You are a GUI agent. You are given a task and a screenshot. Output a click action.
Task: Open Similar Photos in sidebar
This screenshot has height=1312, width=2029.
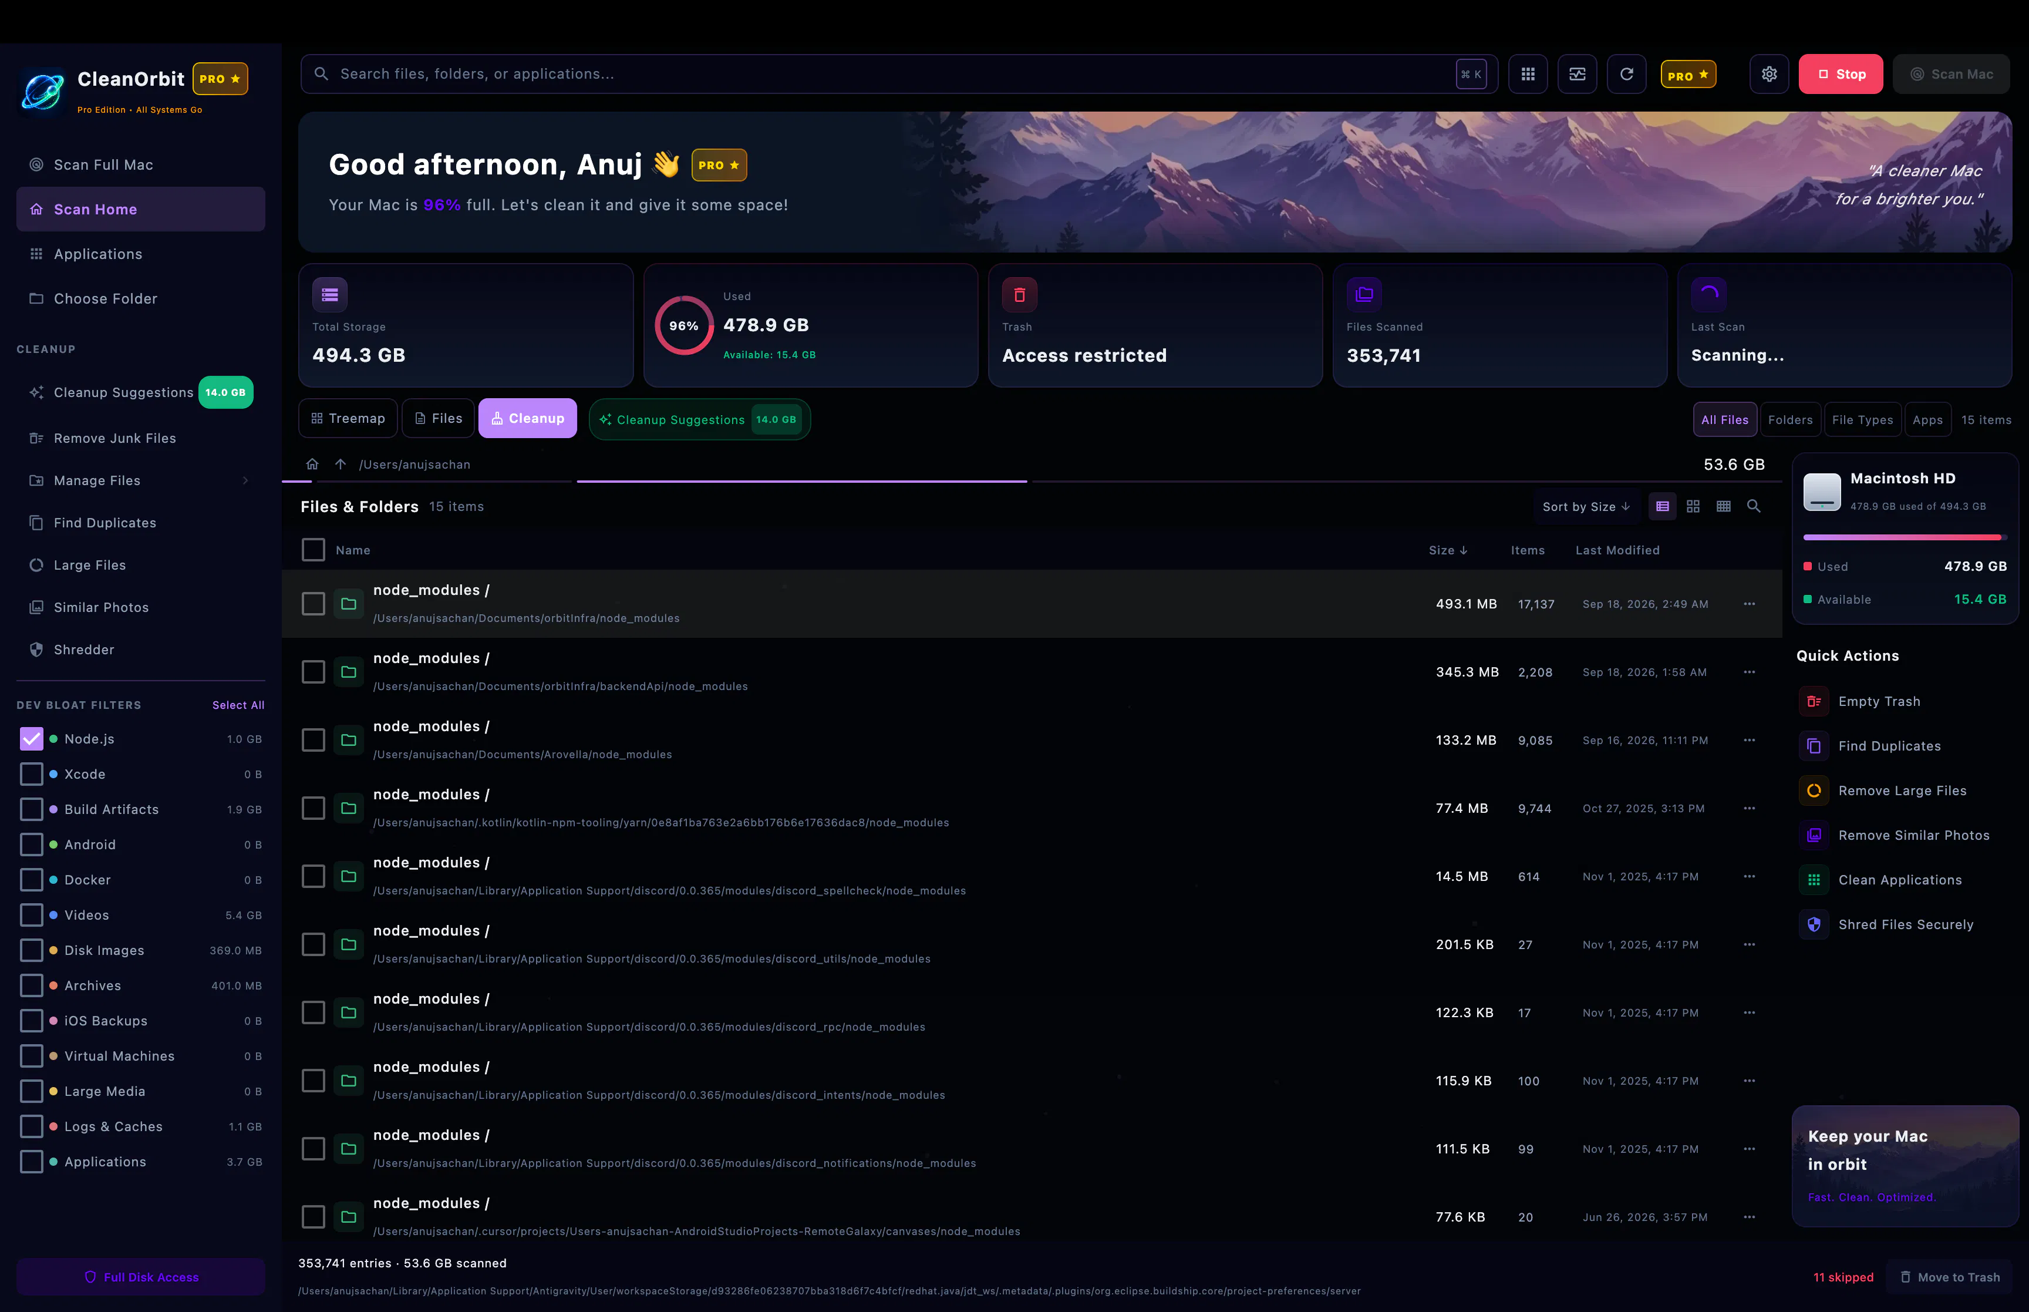click(140, 607)
